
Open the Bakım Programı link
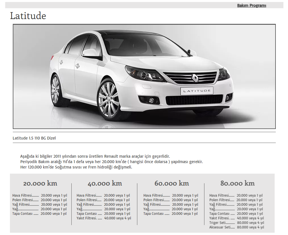[251, 5]
